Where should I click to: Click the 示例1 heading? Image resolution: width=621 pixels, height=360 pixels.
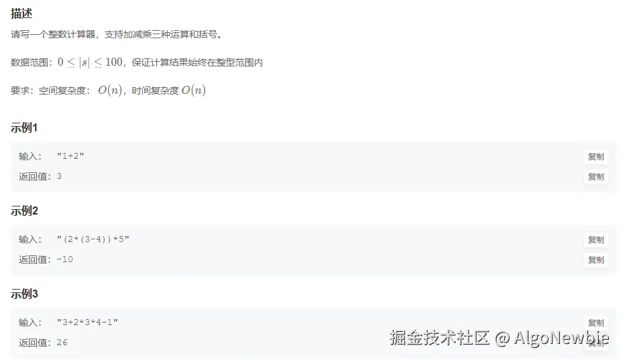pos(24,127)
